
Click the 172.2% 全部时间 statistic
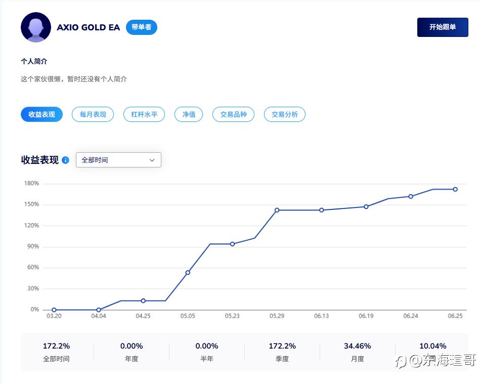tap(57, 352)
